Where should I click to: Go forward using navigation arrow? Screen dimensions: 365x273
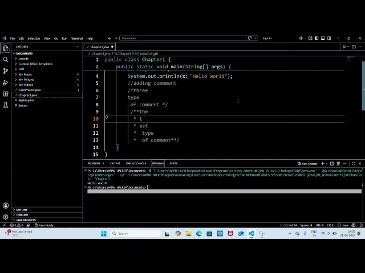[116, 38]
